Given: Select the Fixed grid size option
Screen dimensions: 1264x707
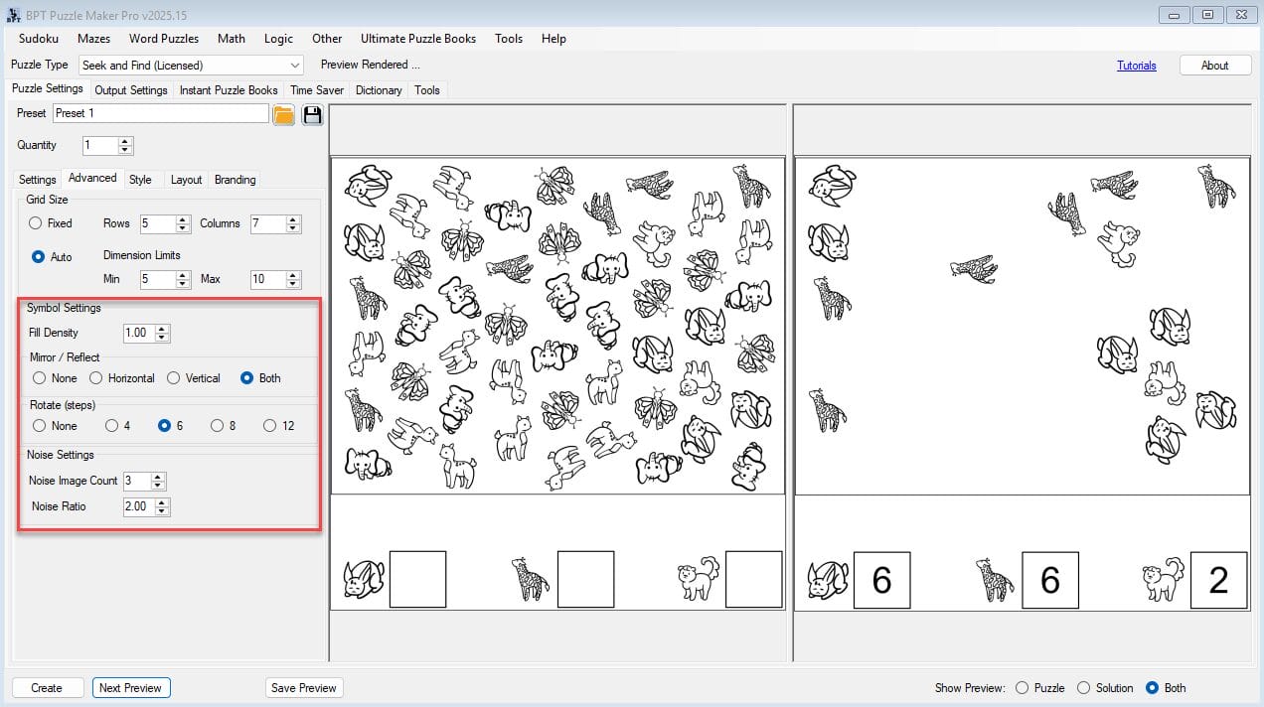Looking at the screenshot, I should click(36, 223).
